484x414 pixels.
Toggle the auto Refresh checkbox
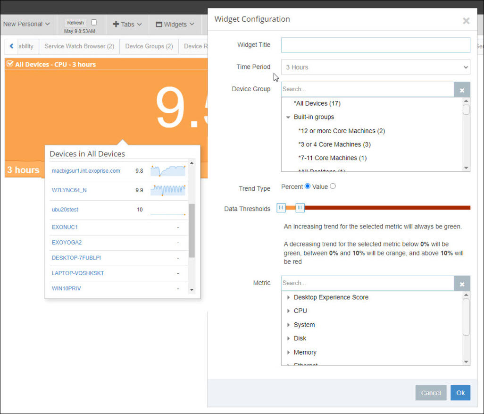click(94, 22)
